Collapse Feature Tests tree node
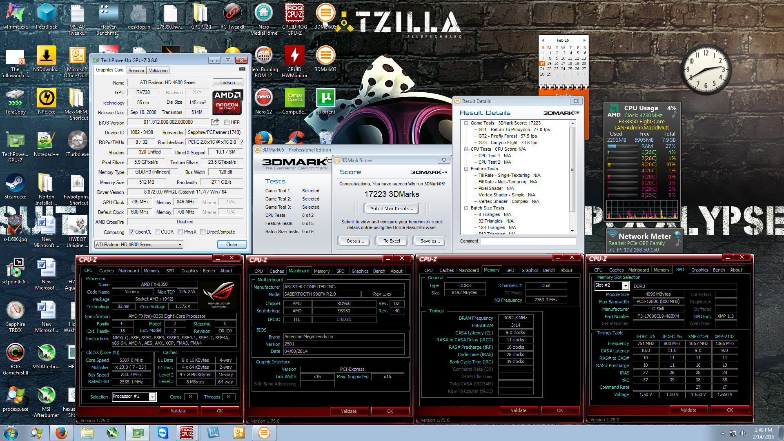This screenshot has width=784, height=441. click(466, 169)
